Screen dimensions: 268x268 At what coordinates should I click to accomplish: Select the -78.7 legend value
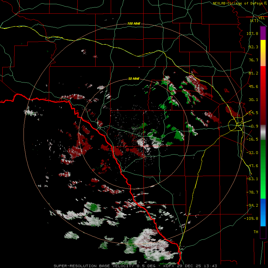click(252, 192)
